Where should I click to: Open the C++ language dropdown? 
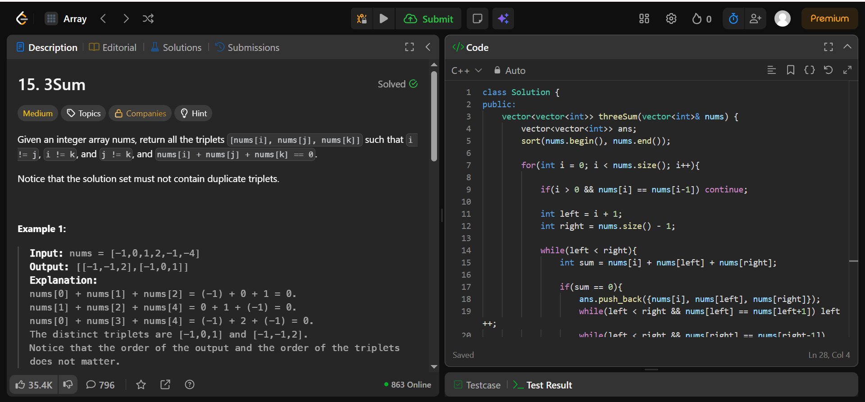[466, 70]
